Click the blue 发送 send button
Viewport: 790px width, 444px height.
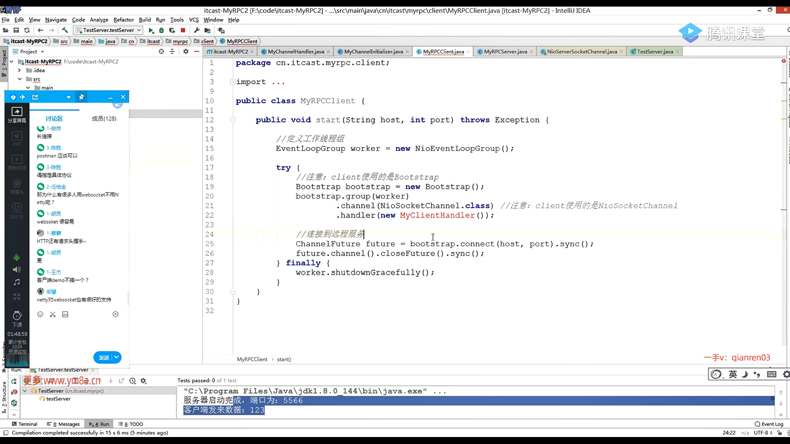(x=104, y=357)
